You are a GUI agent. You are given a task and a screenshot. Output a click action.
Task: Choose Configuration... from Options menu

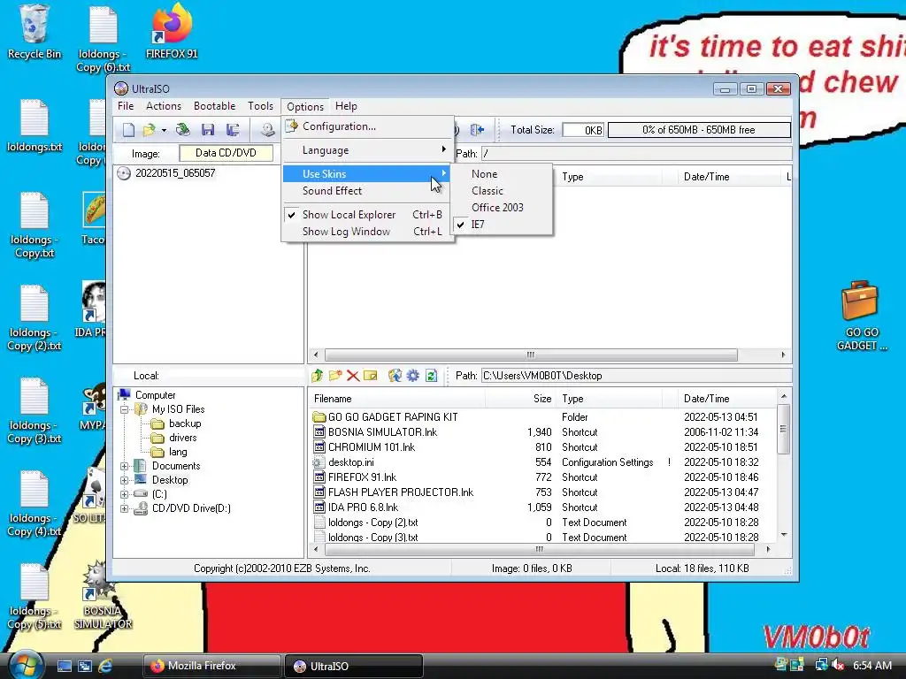367,126
